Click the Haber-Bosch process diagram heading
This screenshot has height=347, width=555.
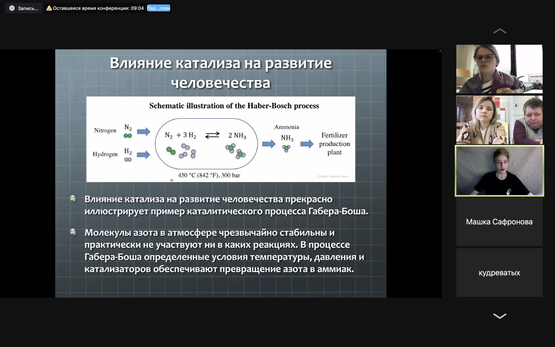tap(234, 106)
